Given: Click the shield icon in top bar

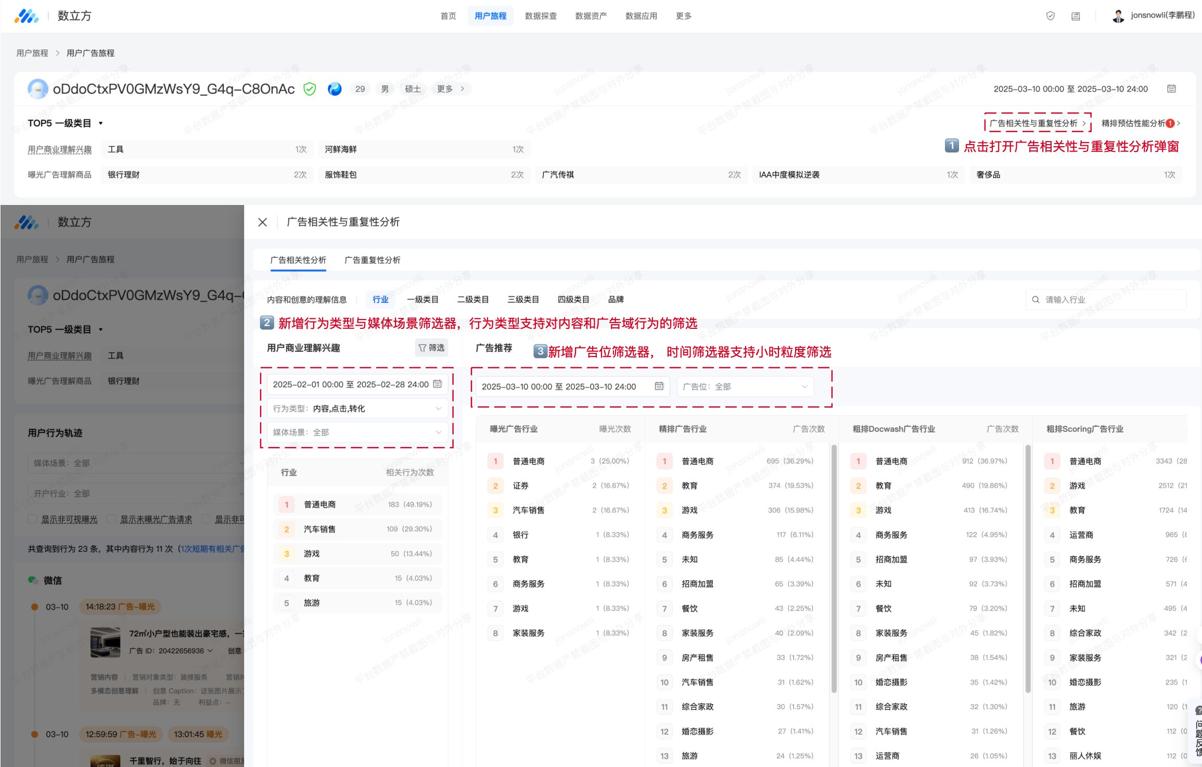Looking at the screenshot, I should (x=1050, y=16).
